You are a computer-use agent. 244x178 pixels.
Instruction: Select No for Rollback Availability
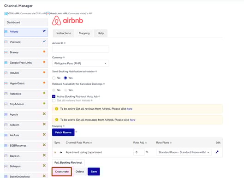[x=54, y=90]
